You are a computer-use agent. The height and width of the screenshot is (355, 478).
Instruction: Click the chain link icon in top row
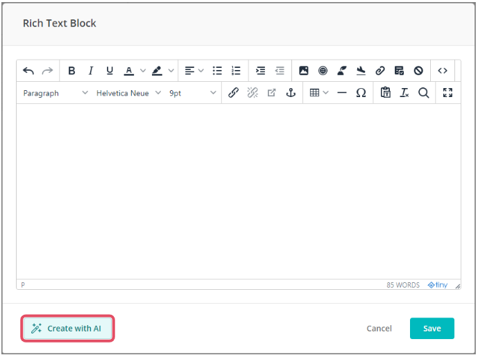pyautogui.click(x=380, y=71)
